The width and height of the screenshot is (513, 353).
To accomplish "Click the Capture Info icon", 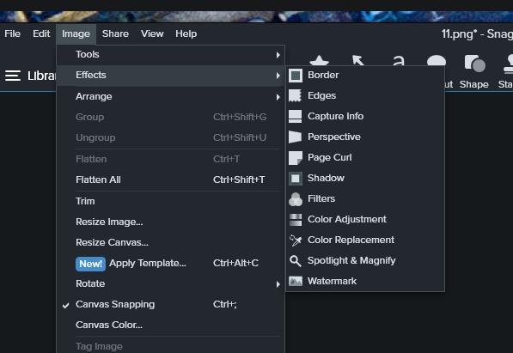I will tap(295, 117).
